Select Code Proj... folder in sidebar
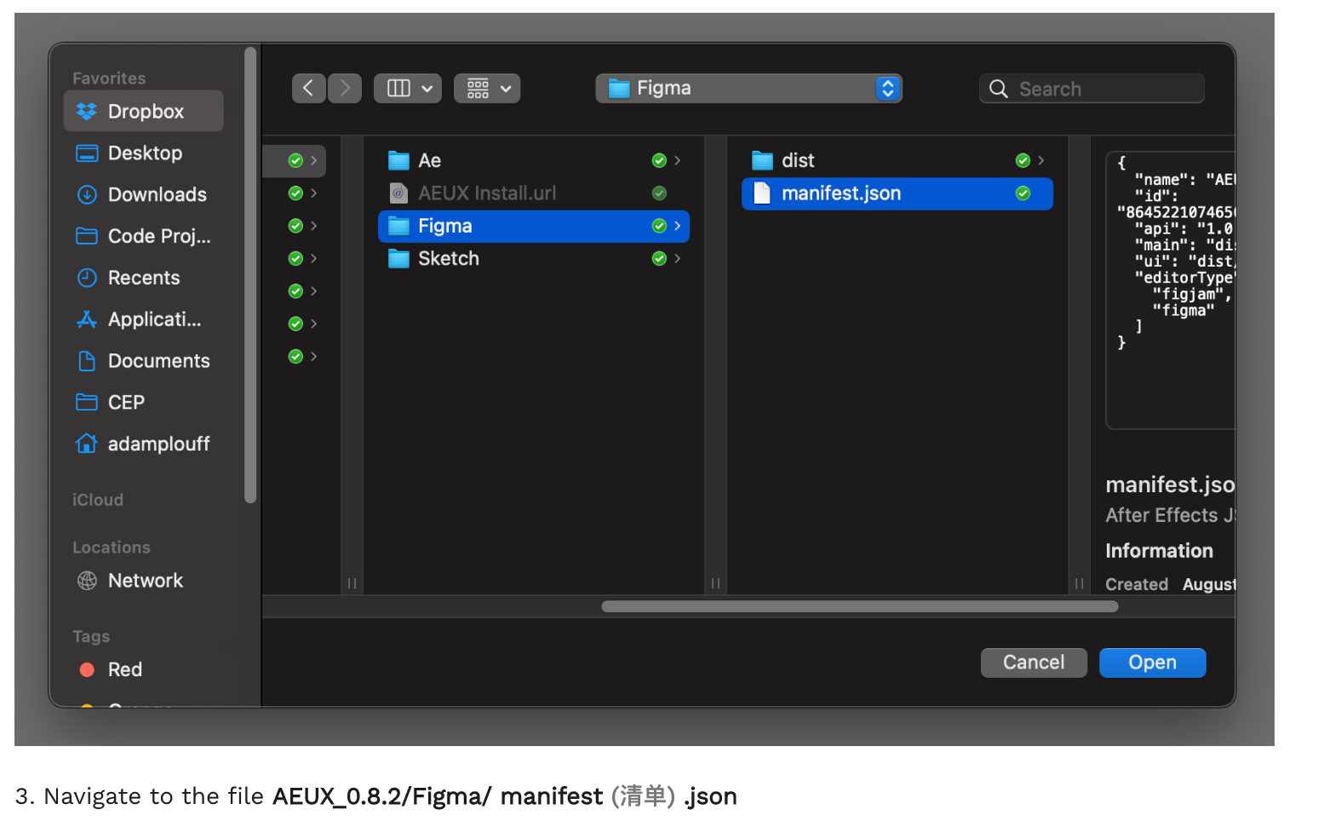Viewport: 1318px width, 821px height. tap(144, 236)
